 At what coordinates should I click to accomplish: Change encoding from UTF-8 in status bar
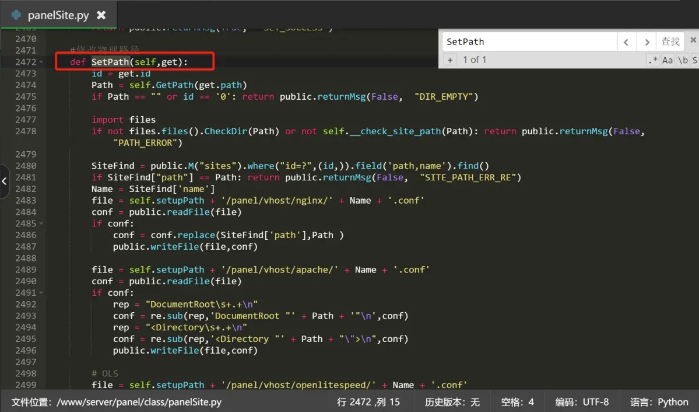(582, 401)
